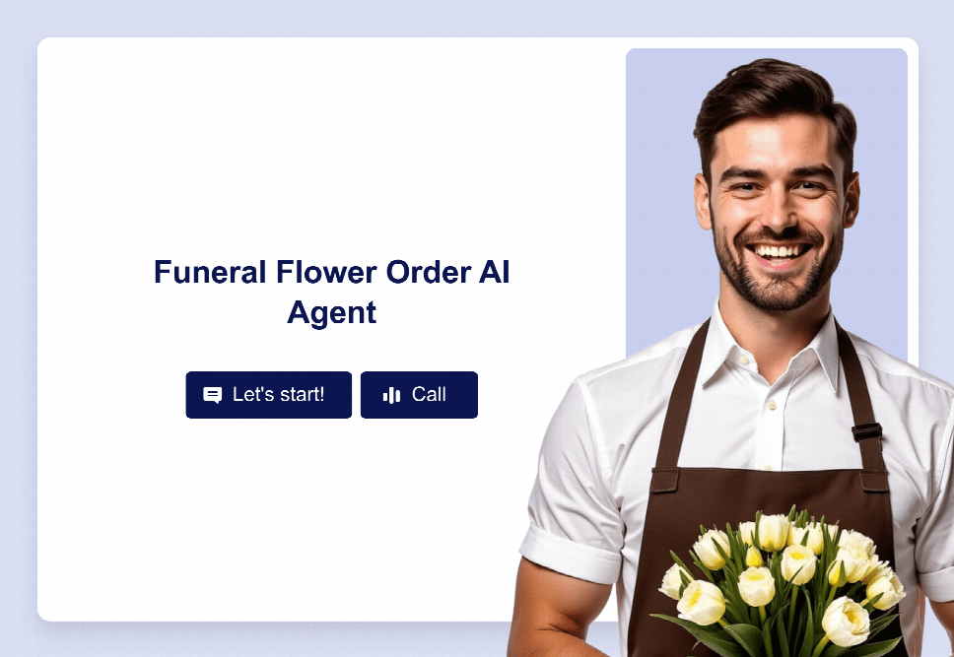
Task: Click the Call button
Action: 419,395
